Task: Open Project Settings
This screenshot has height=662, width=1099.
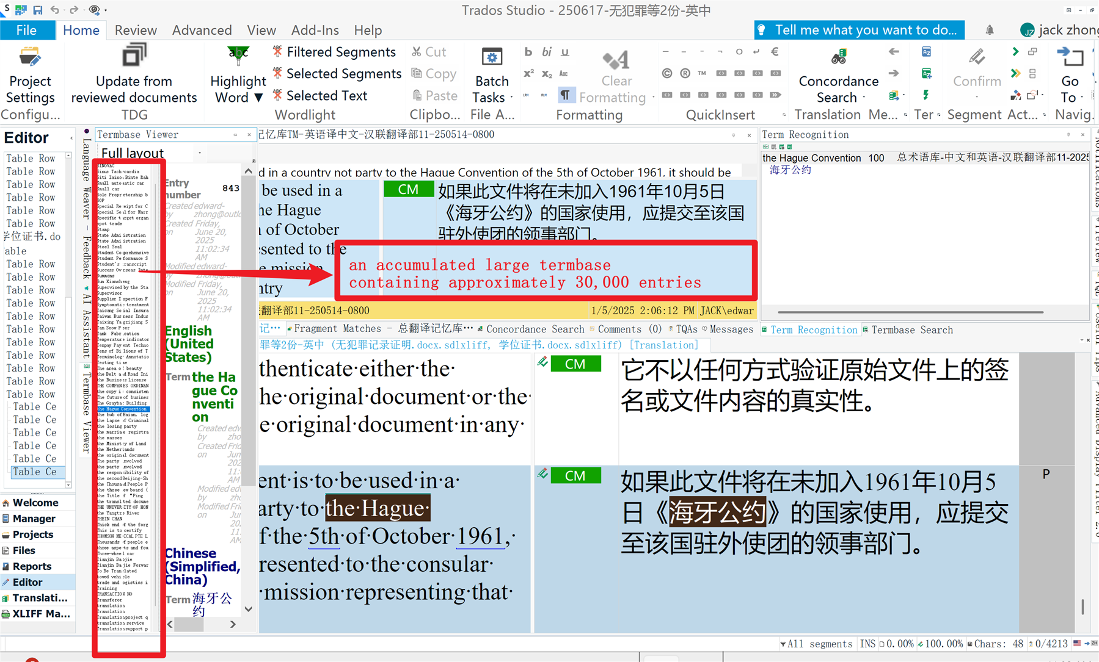Action: (30, 75)
